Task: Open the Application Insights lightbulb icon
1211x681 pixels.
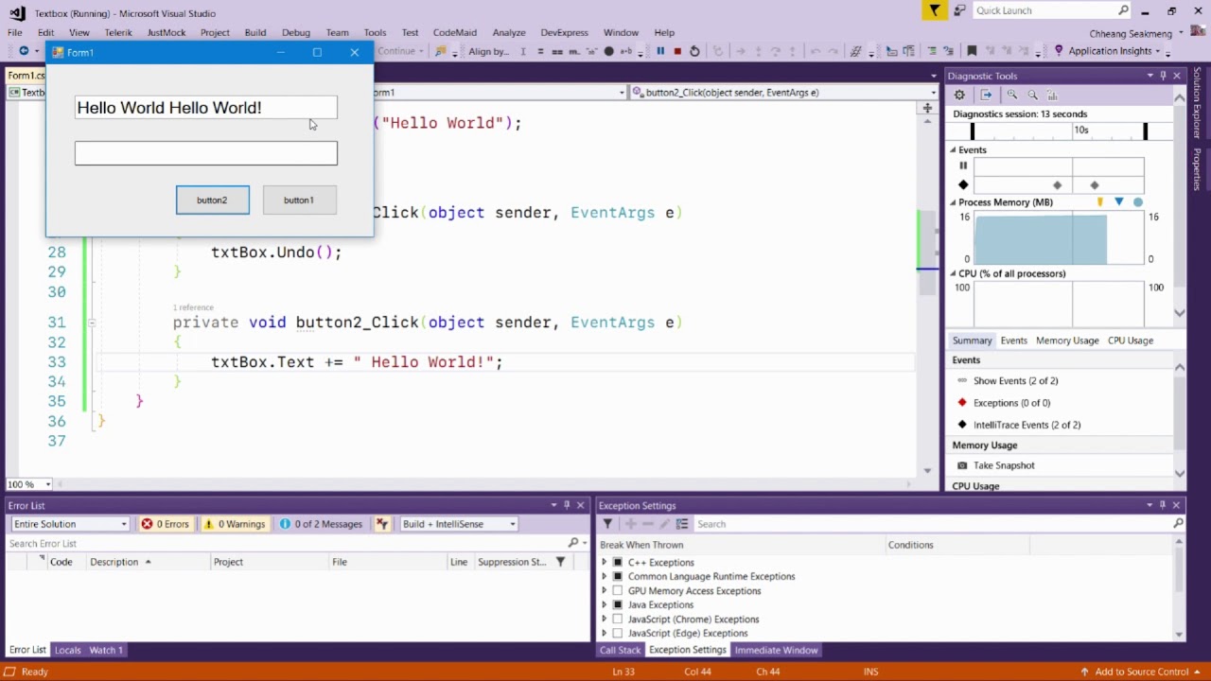Action: point(1059,51)
